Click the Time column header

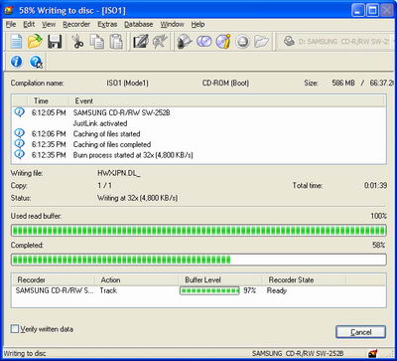click(48, 100)
